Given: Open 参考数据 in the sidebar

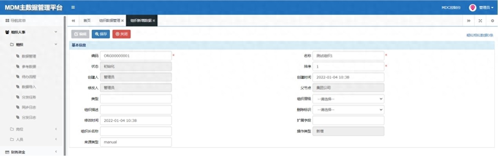Looking at the screenshot, I should 29,67.
